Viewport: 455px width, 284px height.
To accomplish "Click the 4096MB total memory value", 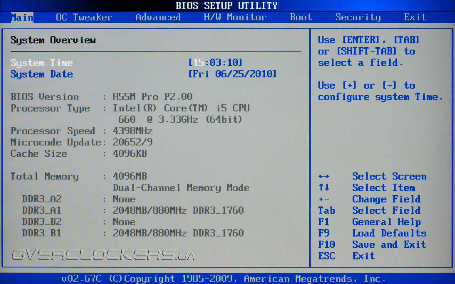I will pyautogui.click(x=130, y=177).
